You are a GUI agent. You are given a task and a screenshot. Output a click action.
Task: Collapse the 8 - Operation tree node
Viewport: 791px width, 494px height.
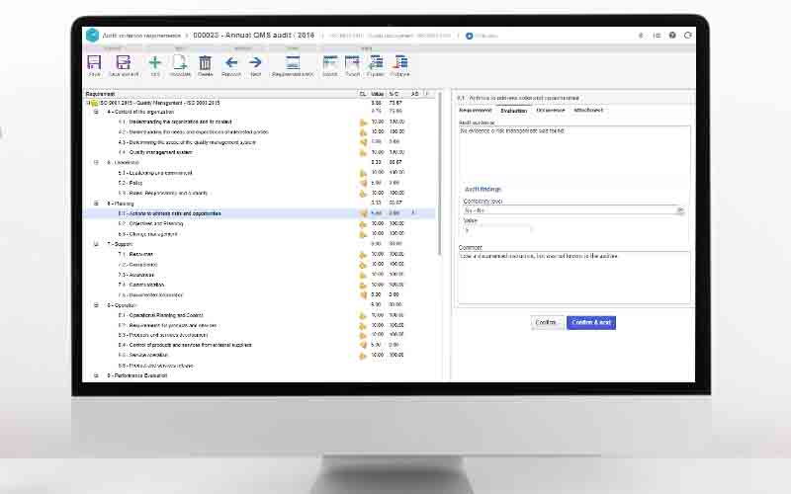point(96,305)
